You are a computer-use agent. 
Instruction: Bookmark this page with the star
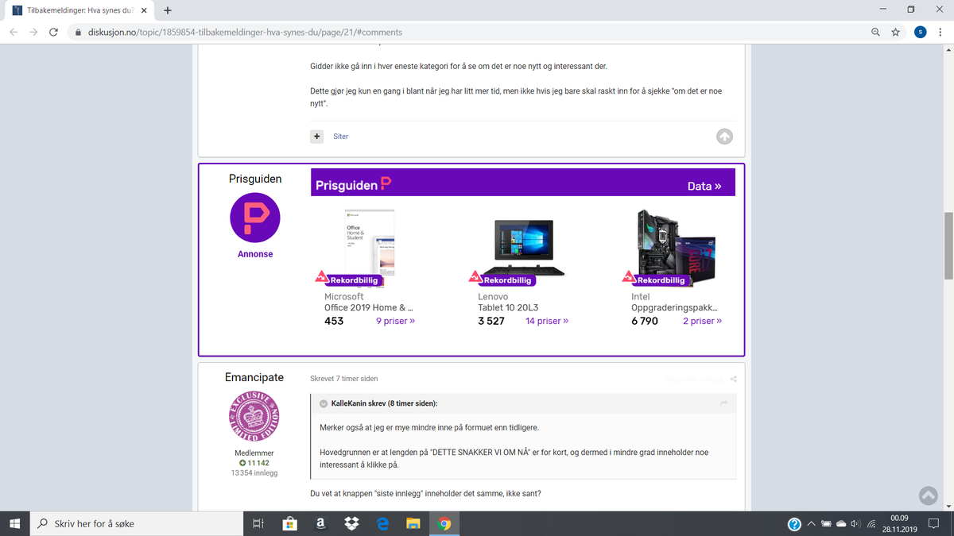[895, 32]
